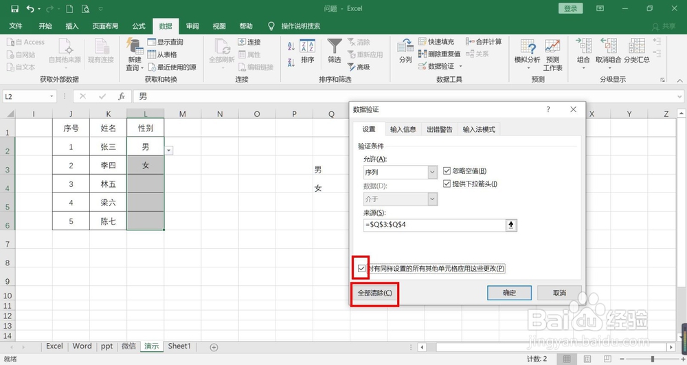Screen dimensions: 687x365
Task: Click the 来源 input field
Action: pos(435,225)
